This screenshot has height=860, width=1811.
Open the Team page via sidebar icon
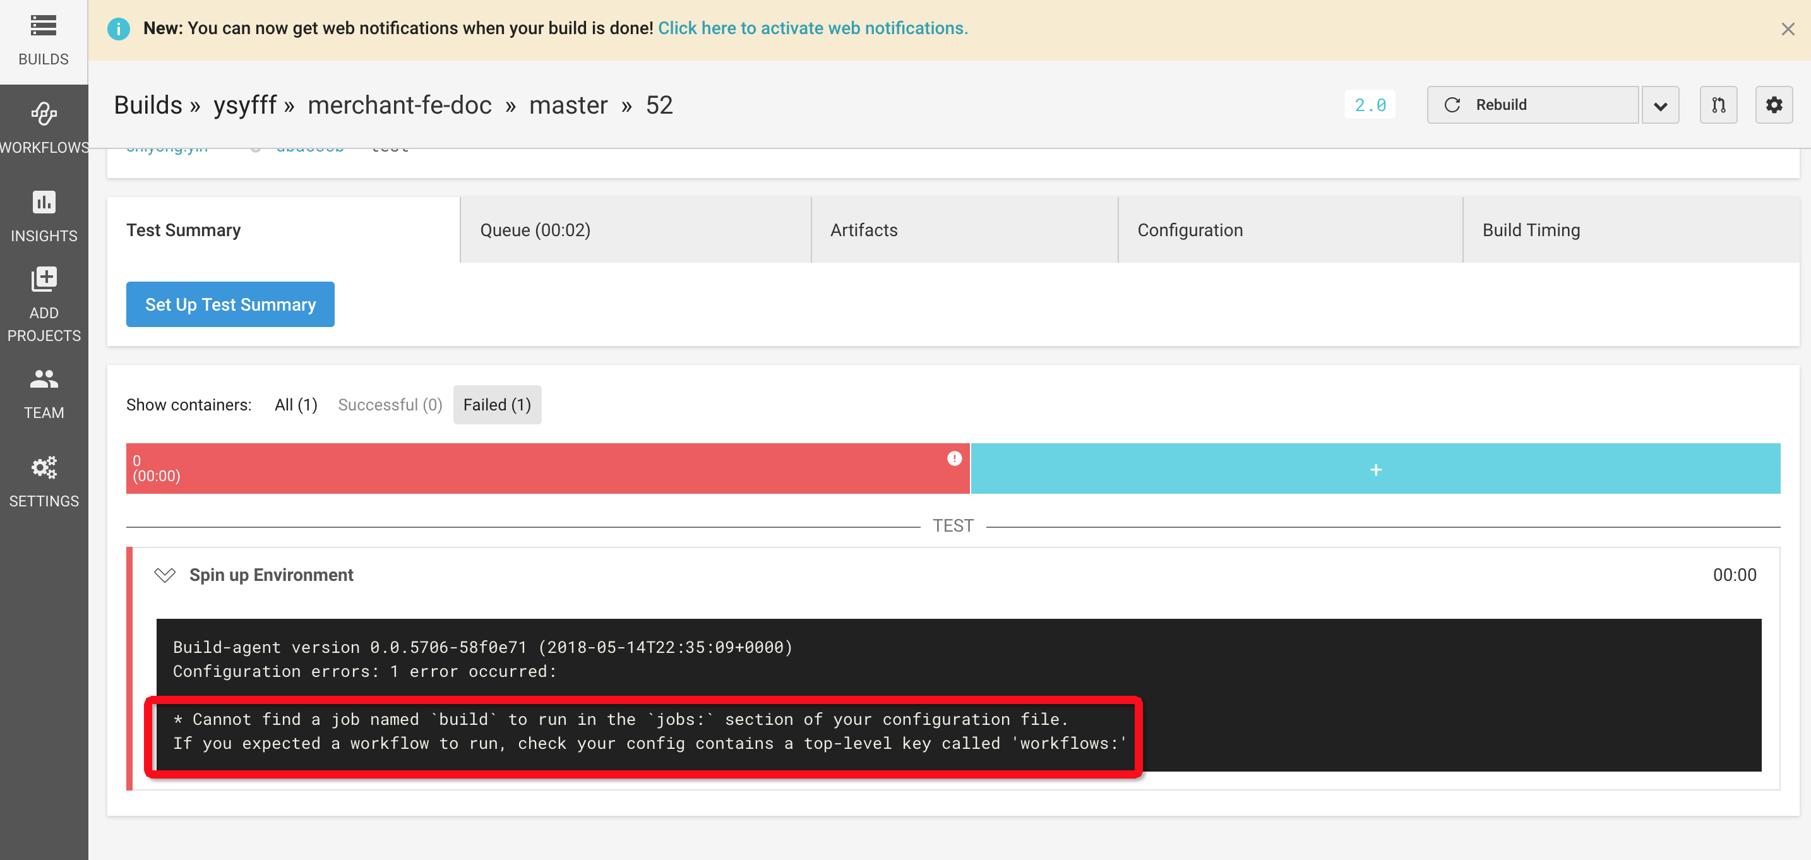(x=44, y=391)
